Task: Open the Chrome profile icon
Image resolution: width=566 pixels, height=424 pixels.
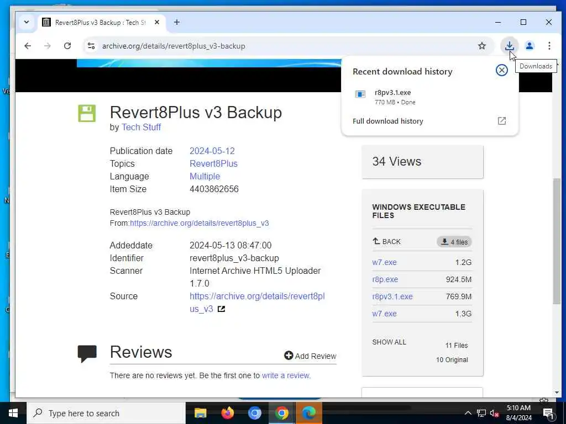Action: tap(530, 46)
